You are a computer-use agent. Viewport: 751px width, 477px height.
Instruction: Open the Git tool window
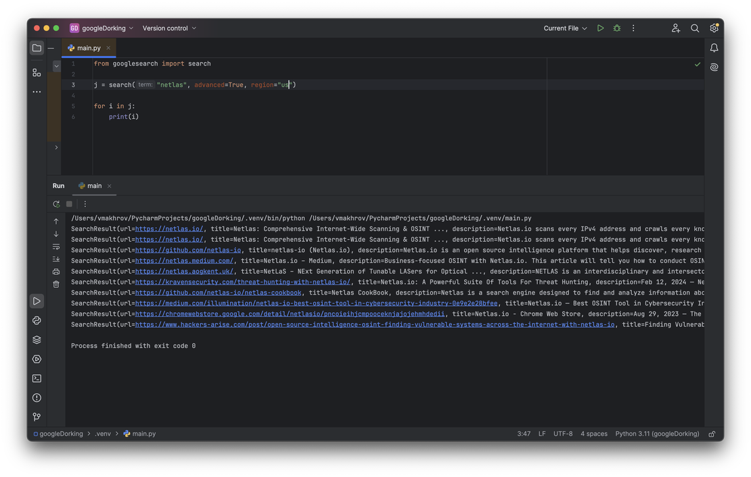(37, 417)
